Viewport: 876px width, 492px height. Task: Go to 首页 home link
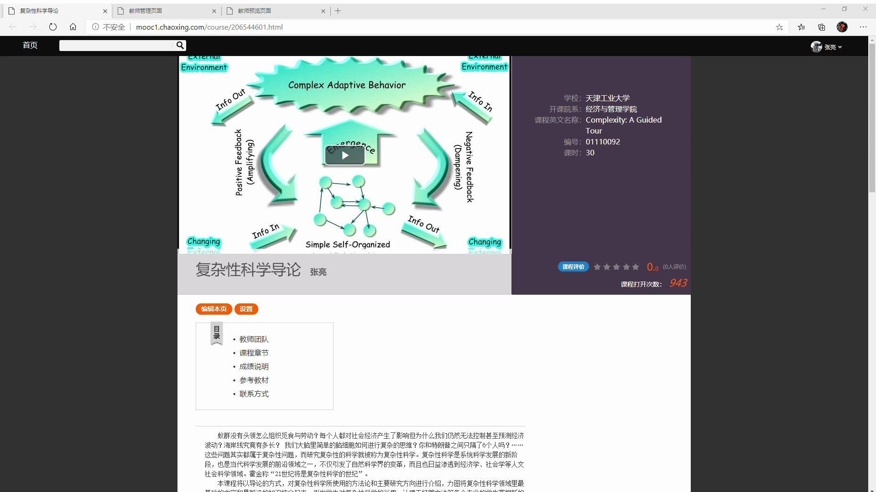(x=30, y=45)
